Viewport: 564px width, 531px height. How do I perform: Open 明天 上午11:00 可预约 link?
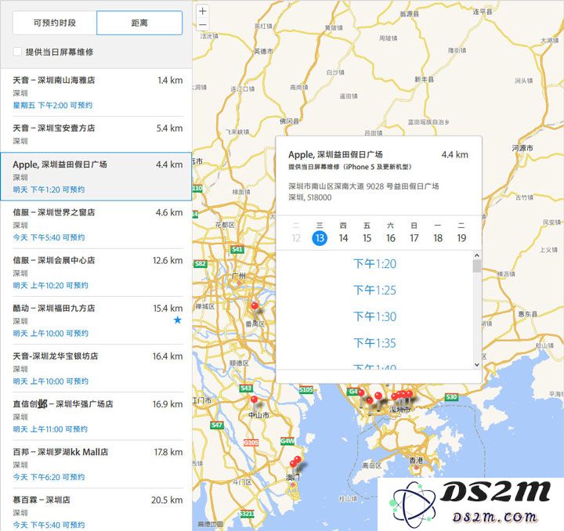(x=50, y=429)
